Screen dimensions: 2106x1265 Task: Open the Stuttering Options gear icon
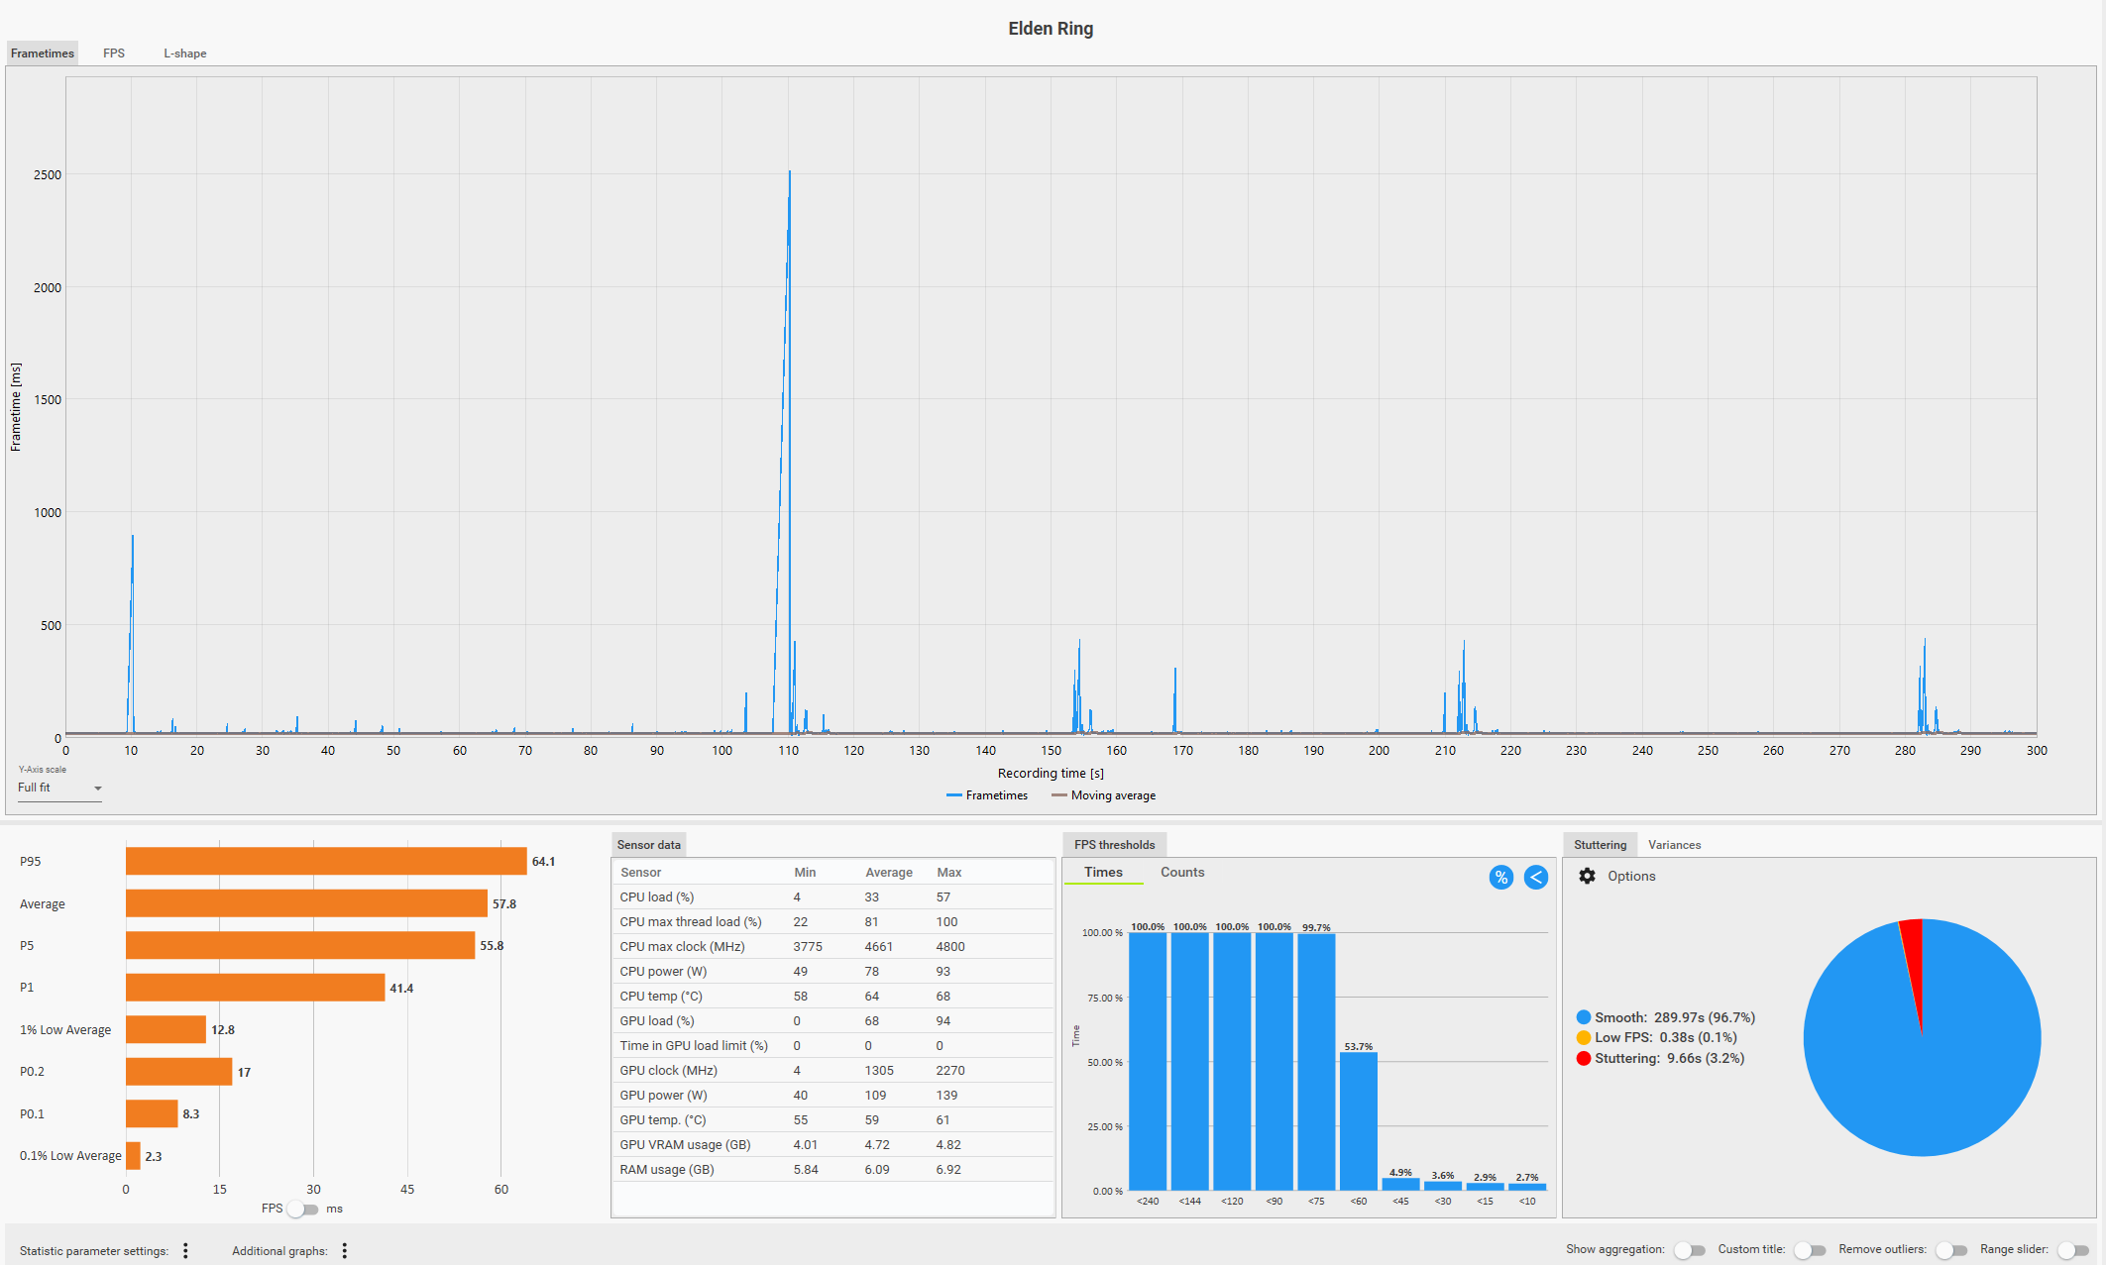(x=1587, y=876)
